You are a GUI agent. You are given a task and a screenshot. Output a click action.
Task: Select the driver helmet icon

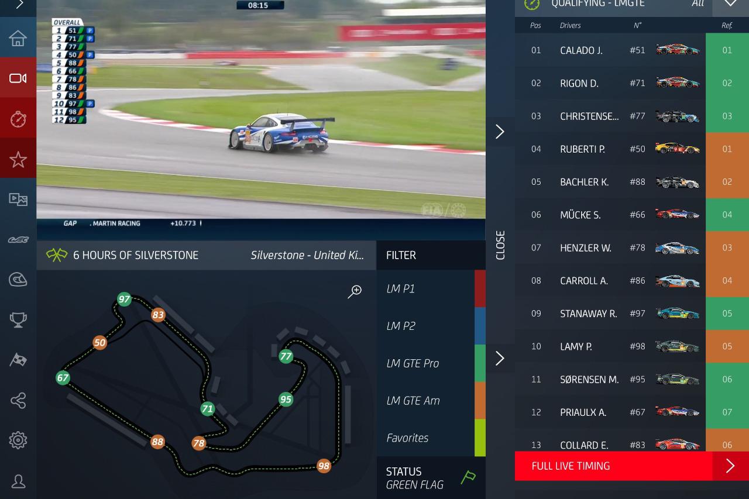tap(18, 279)
